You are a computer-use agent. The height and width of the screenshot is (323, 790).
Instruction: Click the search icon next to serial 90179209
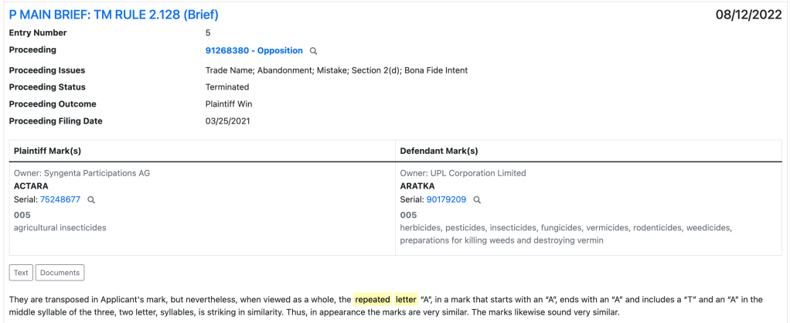[x=477, y=199]
